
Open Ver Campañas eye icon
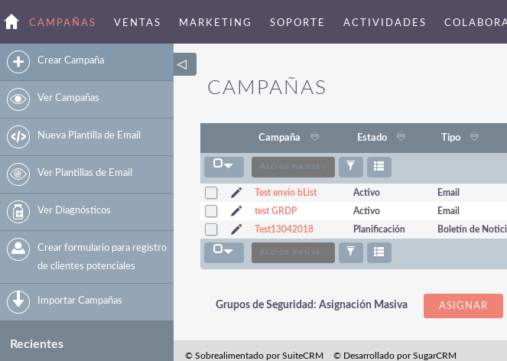[x=18, y=99]
